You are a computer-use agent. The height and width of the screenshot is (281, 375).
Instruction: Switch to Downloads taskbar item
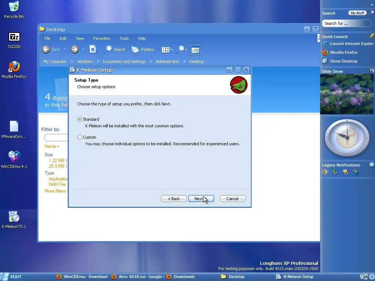[x=181, y=277]
